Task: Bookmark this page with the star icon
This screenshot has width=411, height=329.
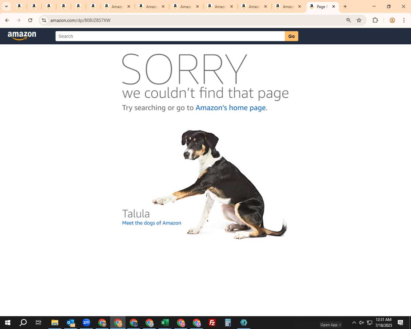Action: [359, 20]
